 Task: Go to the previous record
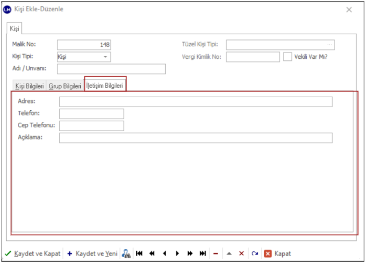[165, 253]
